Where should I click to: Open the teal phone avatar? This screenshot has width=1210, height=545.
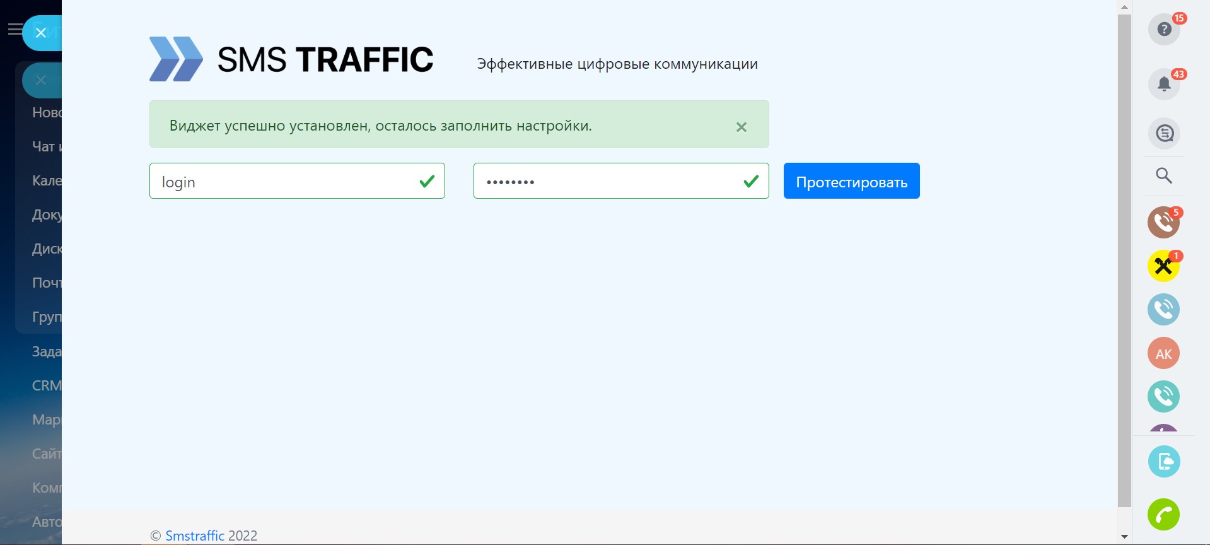(1164, 397)
